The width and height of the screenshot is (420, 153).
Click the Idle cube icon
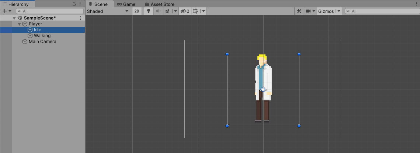30,30
